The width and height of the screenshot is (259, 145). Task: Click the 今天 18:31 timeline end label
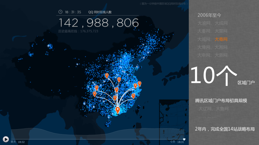coord(177,142)
